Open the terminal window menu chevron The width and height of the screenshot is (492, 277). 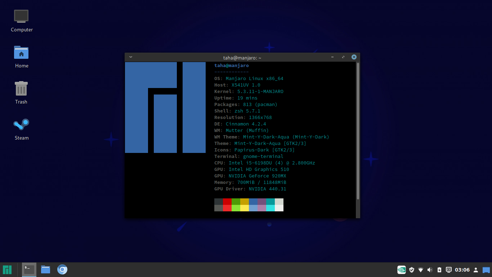pyautogui.click(x=130, y=57)
